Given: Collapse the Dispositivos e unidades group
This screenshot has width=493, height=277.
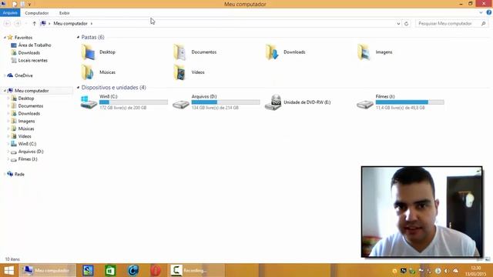Looking at the screenshot, I should pos(78,87).
